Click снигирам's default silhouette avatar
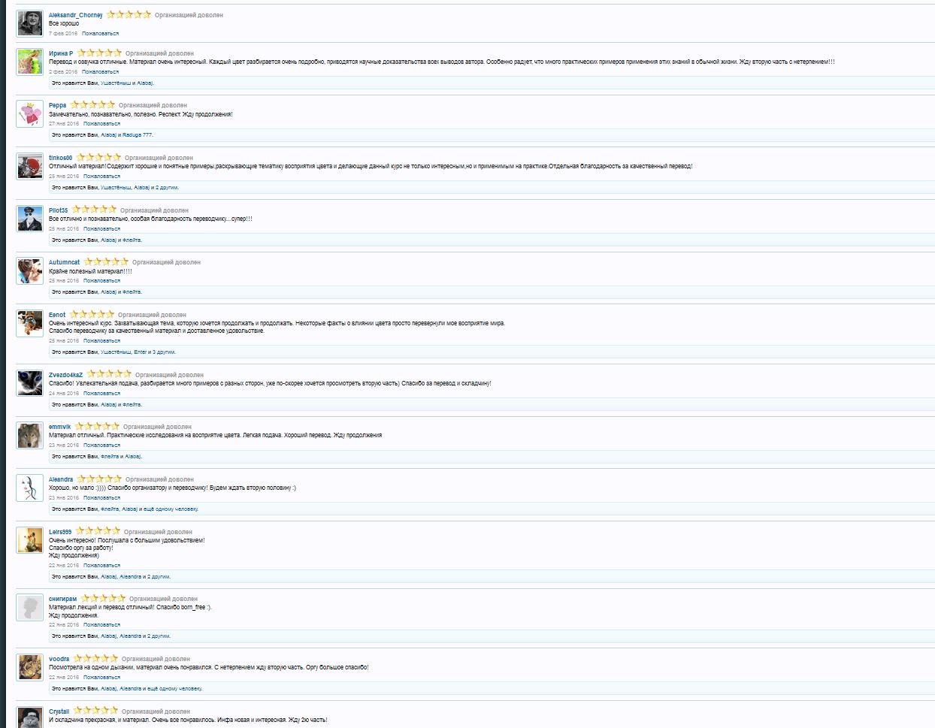The width and height of the screenshot is (935, 728). point(30,608)
